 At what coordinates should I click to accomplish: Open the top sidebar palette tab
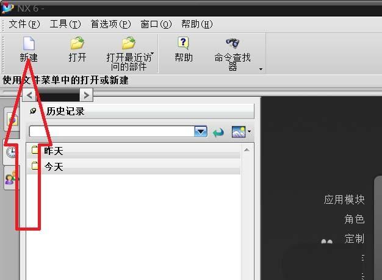click(12, 120)
